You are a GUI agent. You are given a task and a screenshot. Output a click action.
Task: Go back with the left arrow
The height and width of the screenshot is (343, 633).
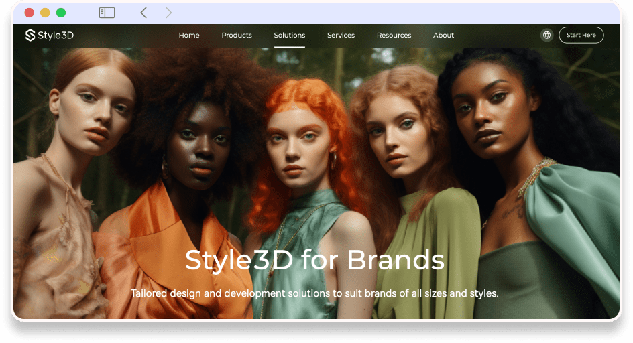tap(143, 13)
